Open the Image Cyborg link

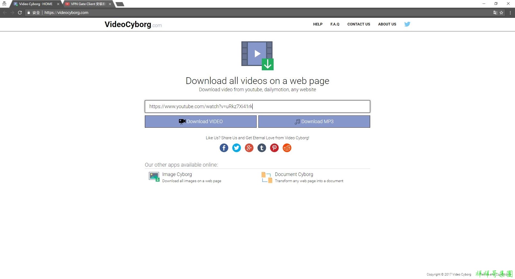pyautogui.click(x=177, y=174)
